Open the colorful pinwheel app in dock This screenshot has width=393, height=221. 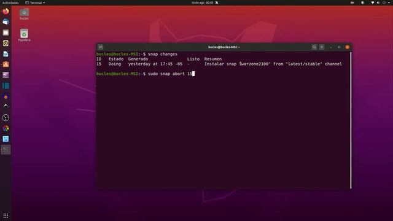coord(6,128)
